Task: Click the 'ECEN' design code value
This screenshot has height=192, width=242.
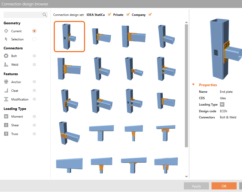Action: point(223,111)
